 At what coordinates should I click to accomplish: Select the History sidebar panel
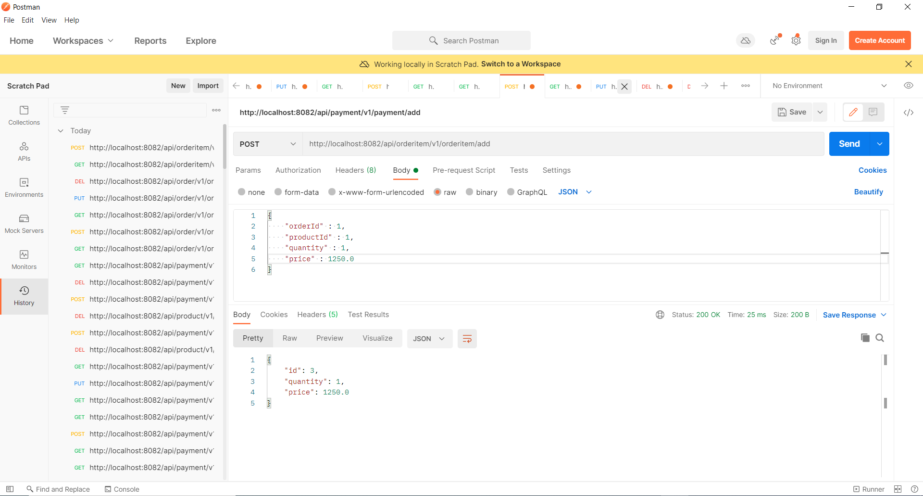[24, 296]
